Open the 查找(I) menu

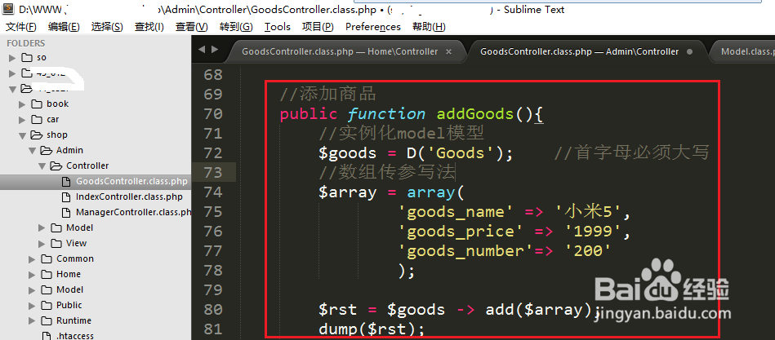149,27
